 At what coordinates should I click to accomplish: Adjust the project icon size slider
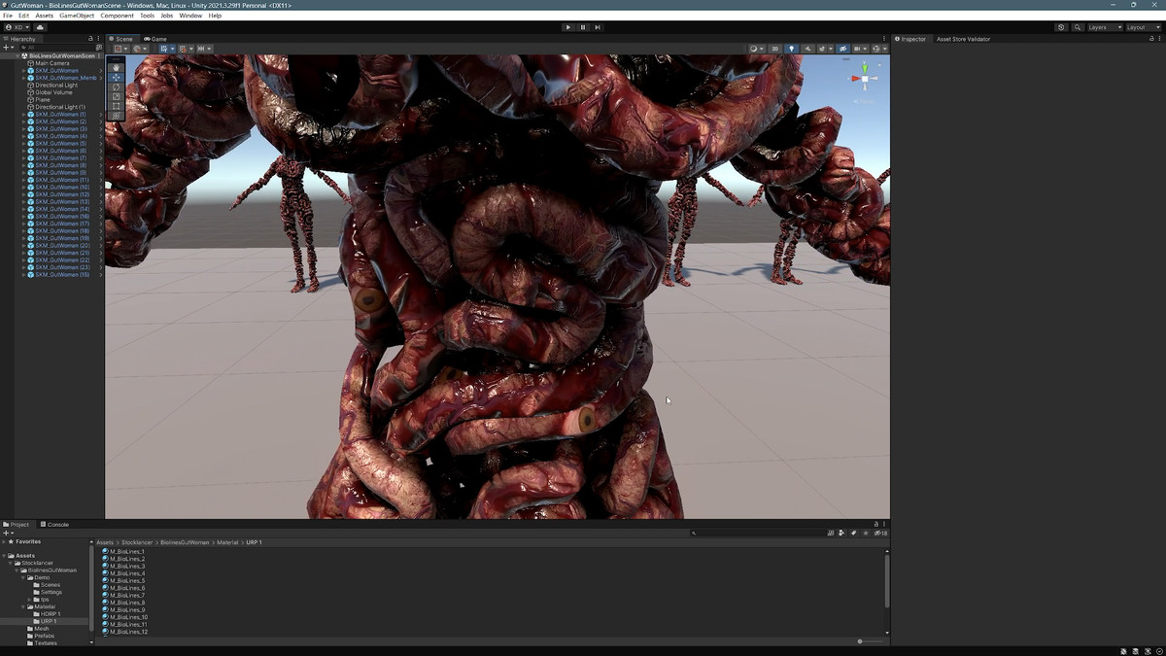861,641
